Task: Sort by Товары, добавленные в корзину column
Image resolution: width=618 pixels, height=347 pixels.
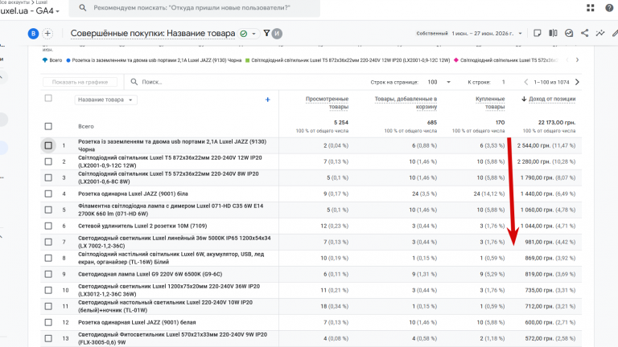Action: (x=406, y=103)
